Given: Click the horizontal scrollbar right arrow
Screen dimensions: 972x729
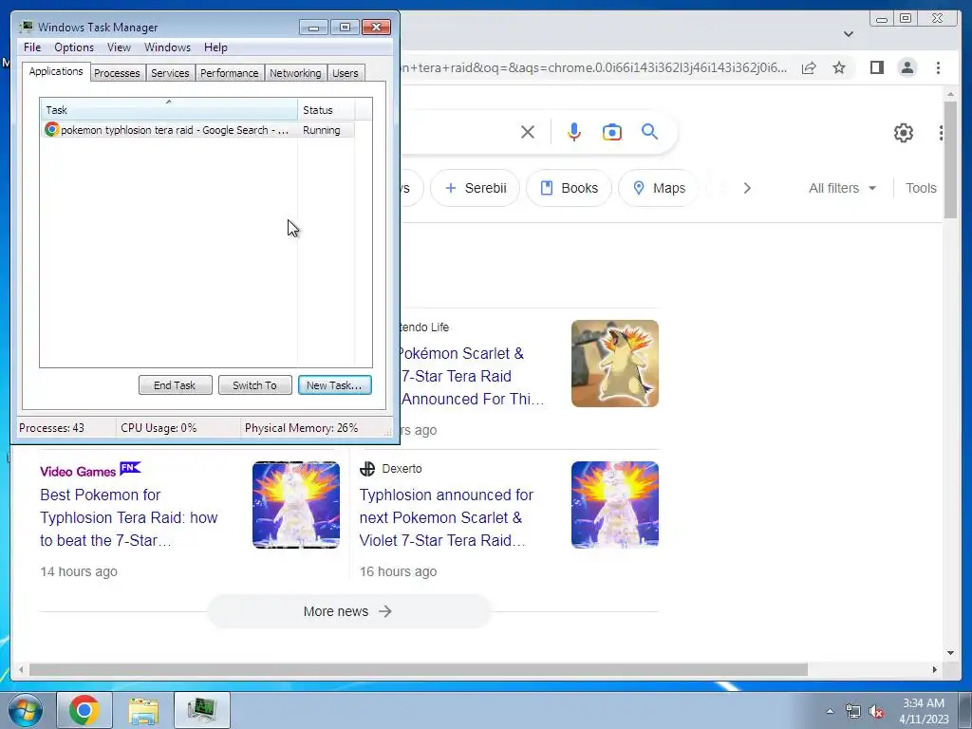Looking at the screenshot, I should (x=935, y=669).
